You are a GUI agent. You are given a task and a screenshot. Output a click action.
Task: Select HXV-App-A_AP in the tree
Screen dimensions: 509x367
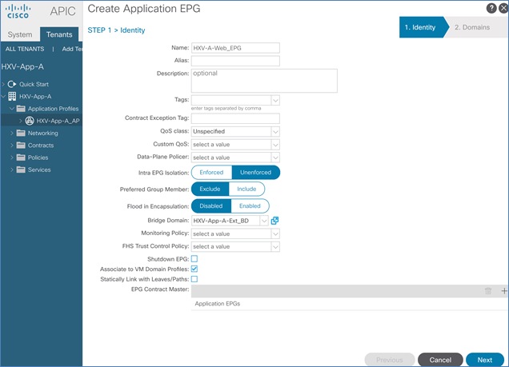point(58,121)
